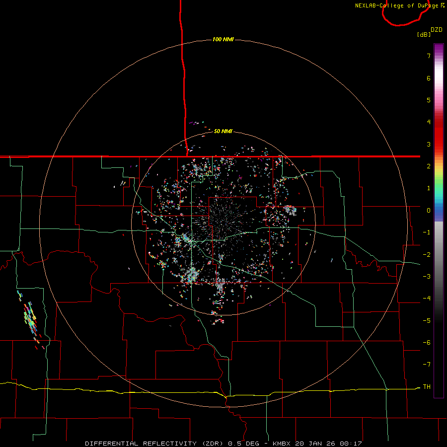Click the TH threshold label
447x447 pixels.
(427, 387)
